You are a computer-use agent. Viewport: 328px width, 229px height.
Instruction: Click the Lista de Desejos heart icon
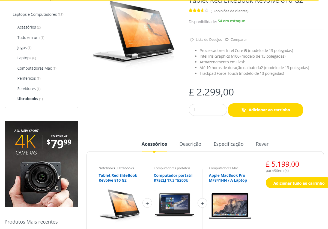click(192, 40)
